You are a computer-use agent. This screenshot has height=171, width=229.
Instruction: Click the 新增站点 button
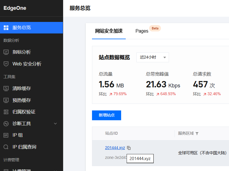(106, 115)
